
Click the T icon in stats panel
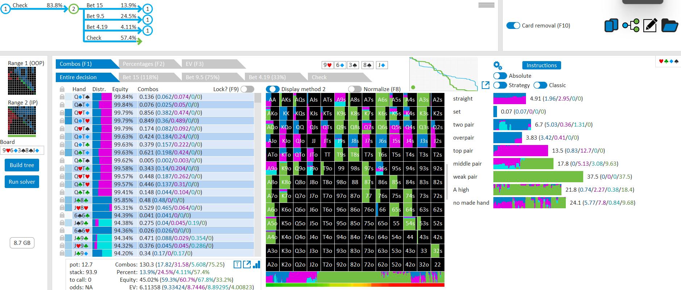237,265
